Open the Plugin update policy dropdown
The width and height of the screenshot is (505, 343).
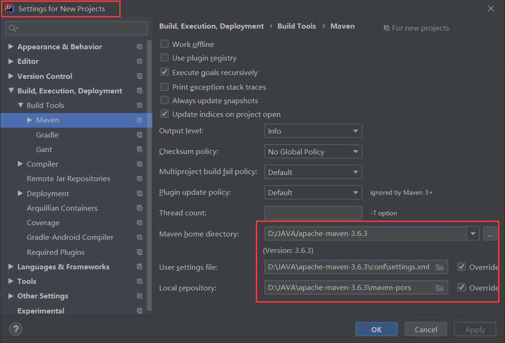pyautogui.click(x=313, y=192)
